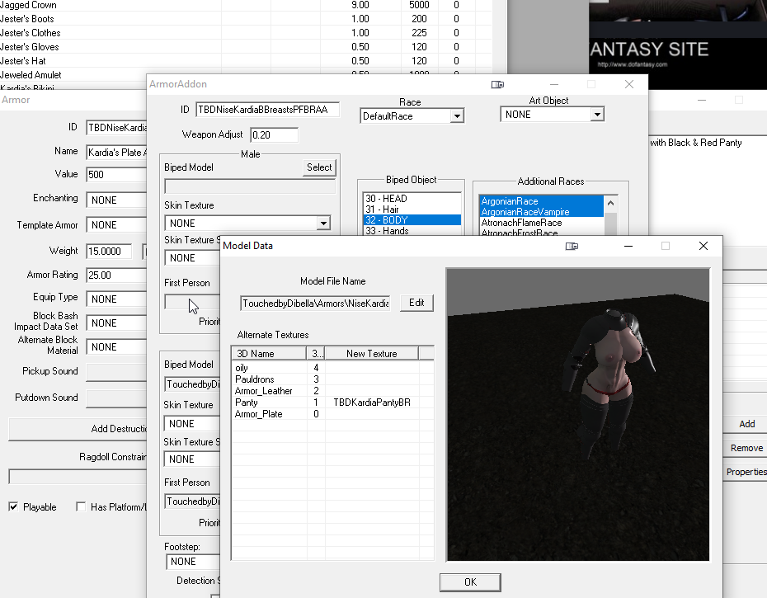Image resolution: width=767 pixels, height=598 pixels.
Task: Click the Model Data window pin icon
Action: [572, 246]
